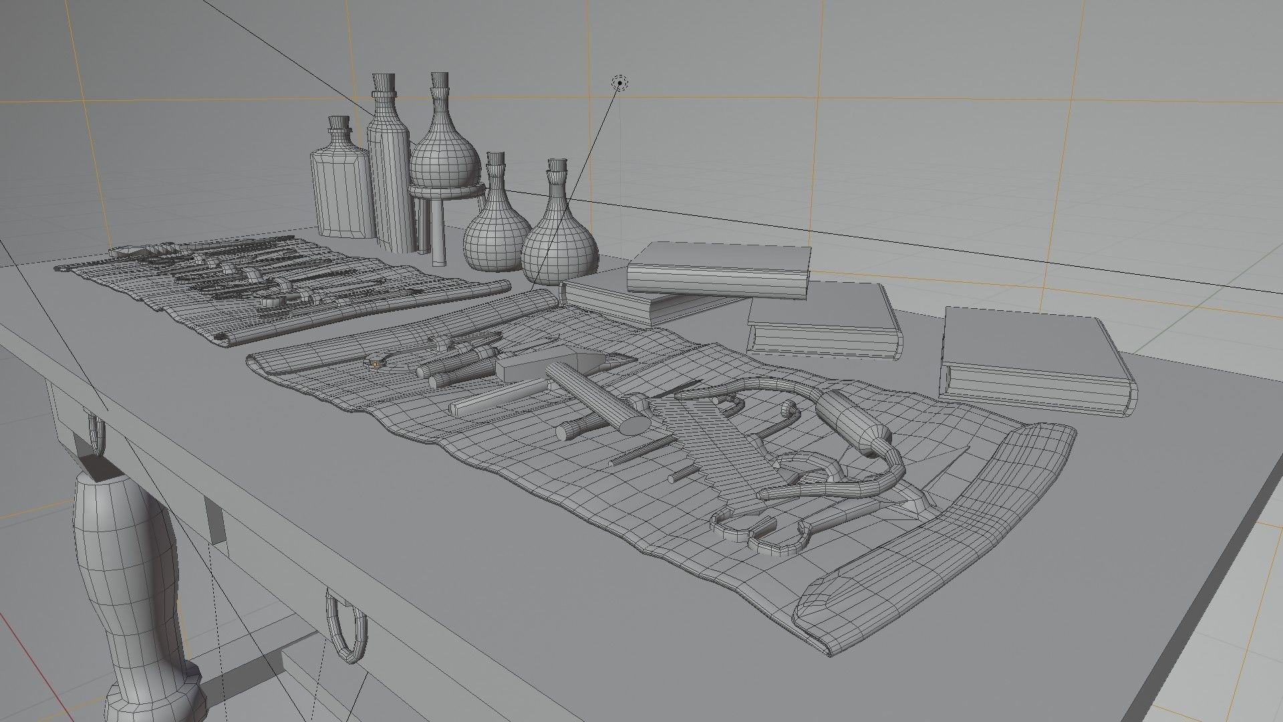Select the lower drawer ring handle
Viewport: 1283px width, 722px height.
pos(347,627)
